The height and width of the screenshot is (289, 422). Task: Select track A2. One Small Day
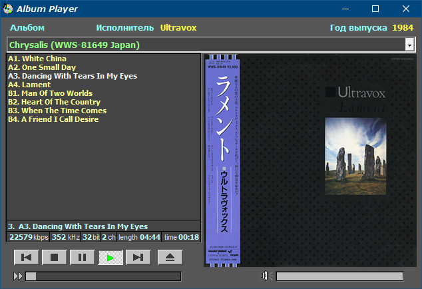(x=42, y=67)
